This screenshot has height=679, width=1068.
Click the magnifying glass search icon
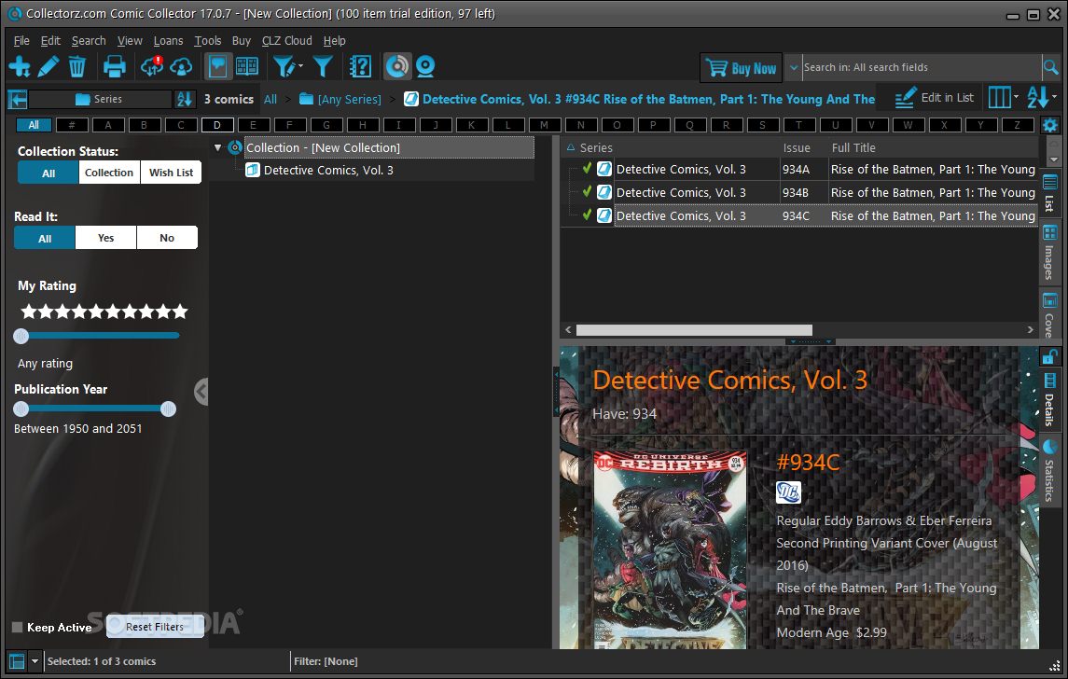point(1050,67)
